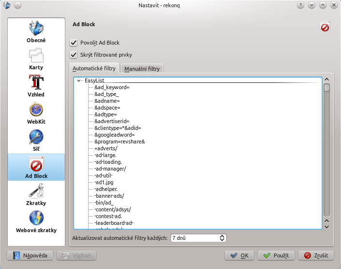Click the rekonq app icon in title bar

pos(7,5)
